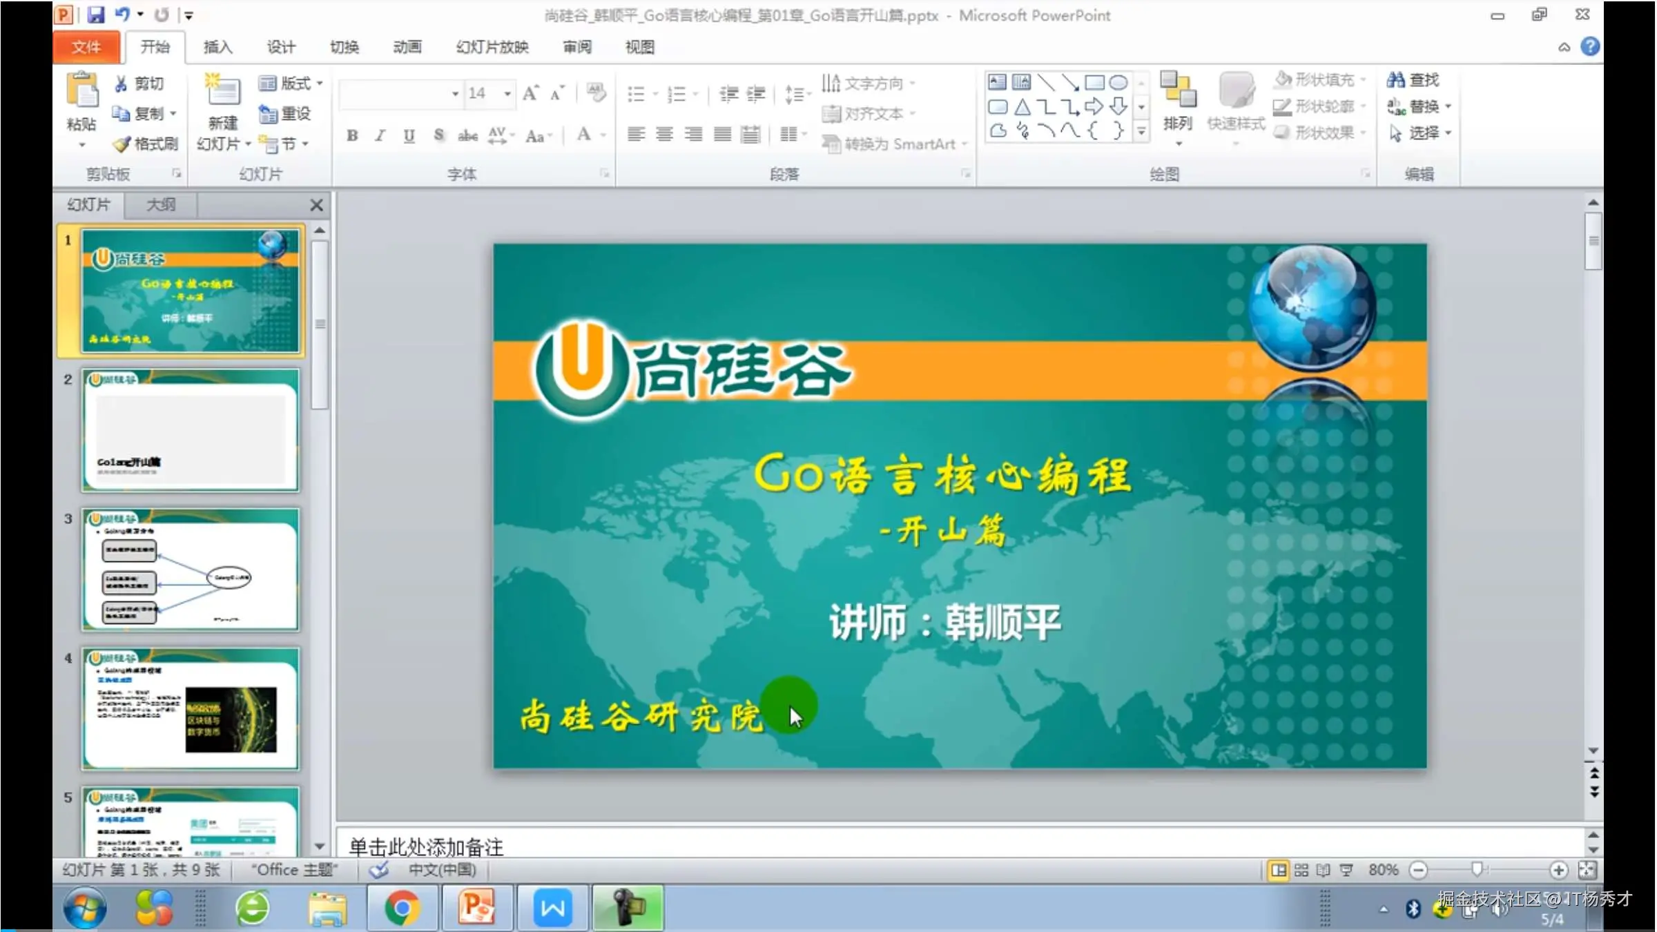This screenshot has height=932, width=1657.
Task: Open the font size dropdown
Action: [x=507, y=93]
